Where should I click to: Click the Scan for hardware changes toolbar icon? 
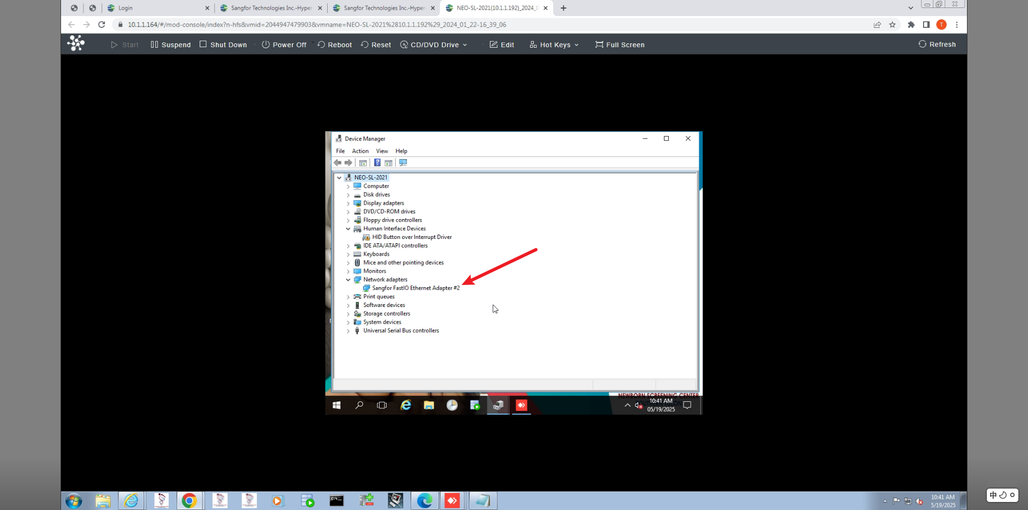[x=403, y=163]
